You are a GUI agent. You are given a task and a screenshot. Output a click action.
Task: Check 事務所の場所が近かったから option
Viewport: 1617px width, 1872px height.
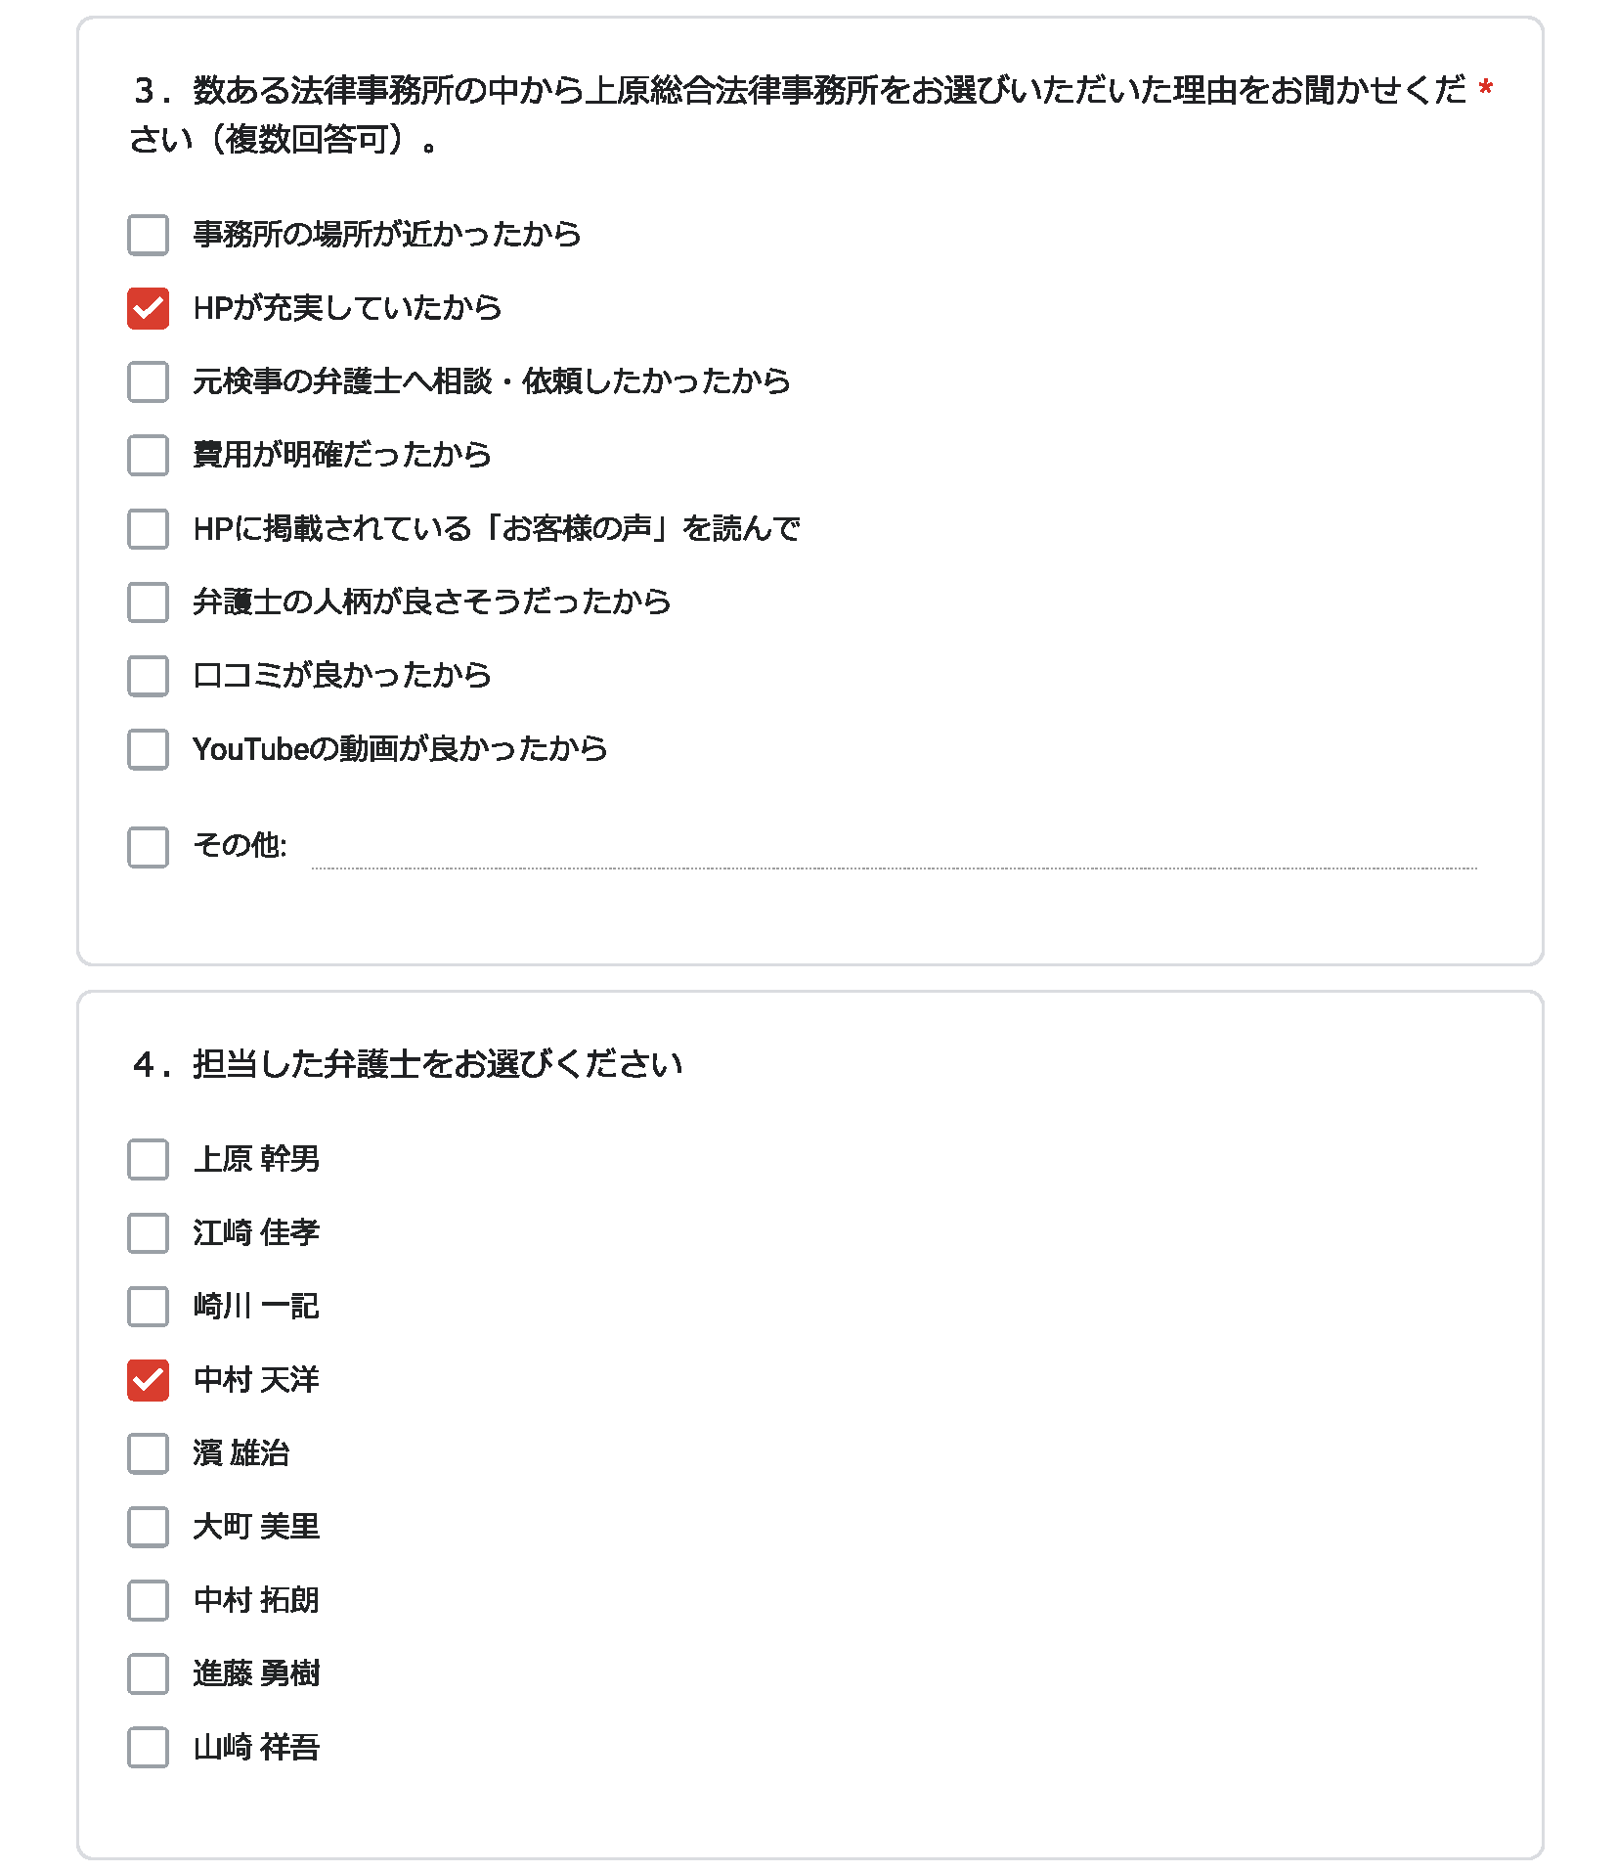click(x=148, y=235)
